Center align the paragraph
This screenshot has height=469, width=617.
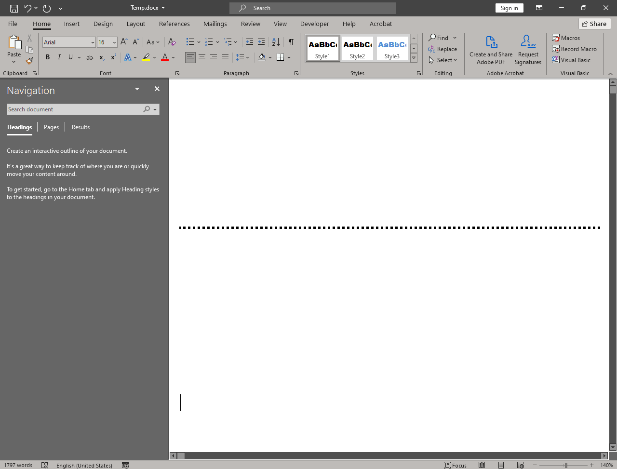[x=202, y=57]
